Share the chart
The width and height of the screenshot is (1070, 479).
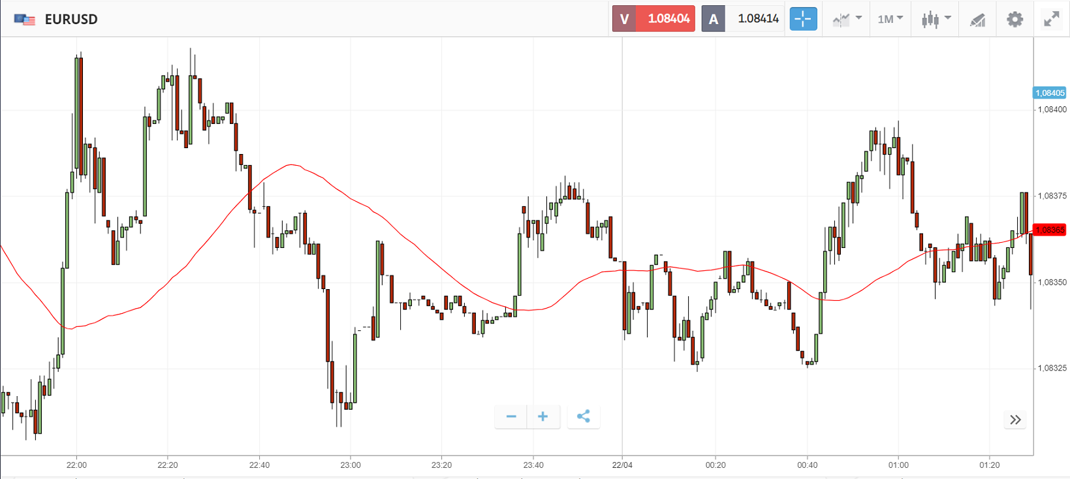584,416
